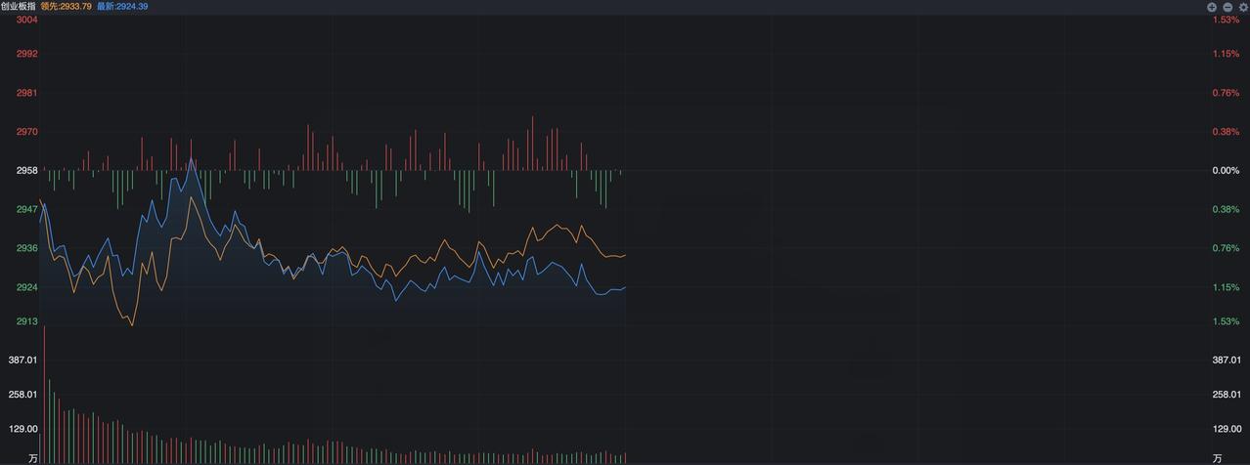Select left-side 258.01 volume label
Screen dimensions: 1250x465
(x=22, y=395)
